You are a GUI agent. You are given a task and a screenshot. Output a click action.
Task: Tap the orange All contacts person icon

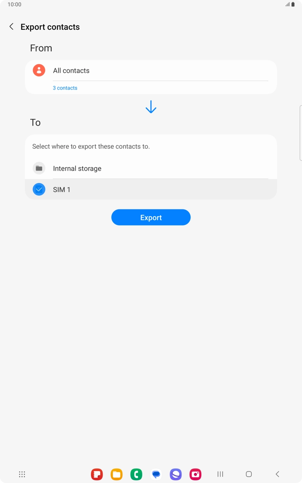[39, 70]
